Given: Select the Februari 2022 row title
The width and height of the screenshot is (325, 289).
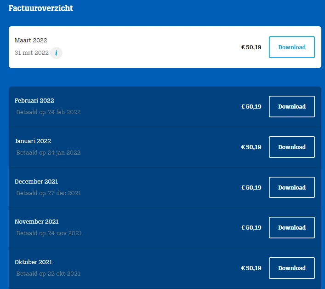Looking at the screenshot, I should pos(34,101).
